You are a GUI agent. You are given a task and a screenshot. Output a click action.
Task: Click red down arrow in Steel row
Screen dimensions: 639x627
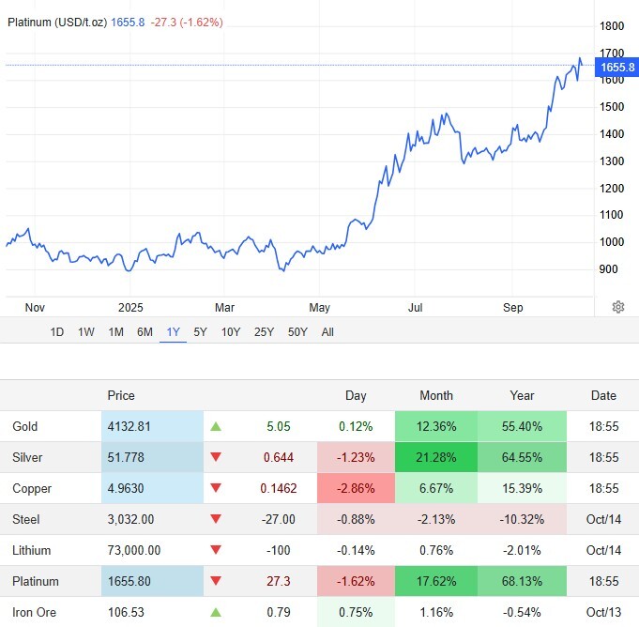point(216,519)
